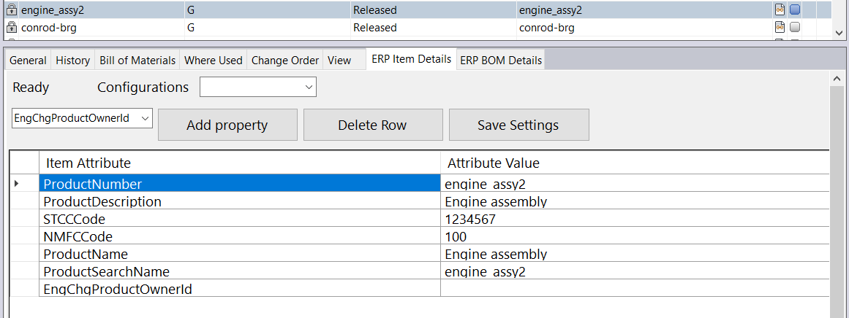Select the STCCCode value cell 1234567
The width and height of the screenshot is (849, 318).
coord(633,220)
